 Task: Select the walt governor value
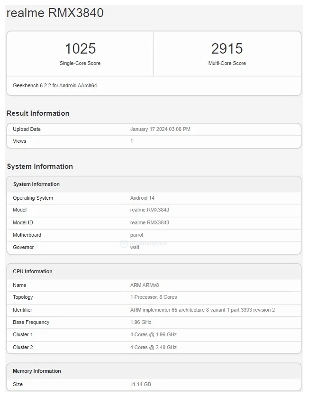[x=135, y=248]
